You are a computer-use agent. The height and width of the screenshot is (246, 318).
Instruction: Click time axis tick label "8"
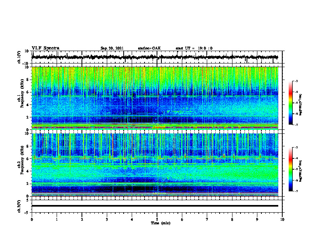(x=232, y=219)
